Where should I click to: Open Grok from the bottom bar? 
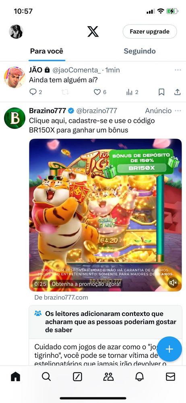coord(77,377)
